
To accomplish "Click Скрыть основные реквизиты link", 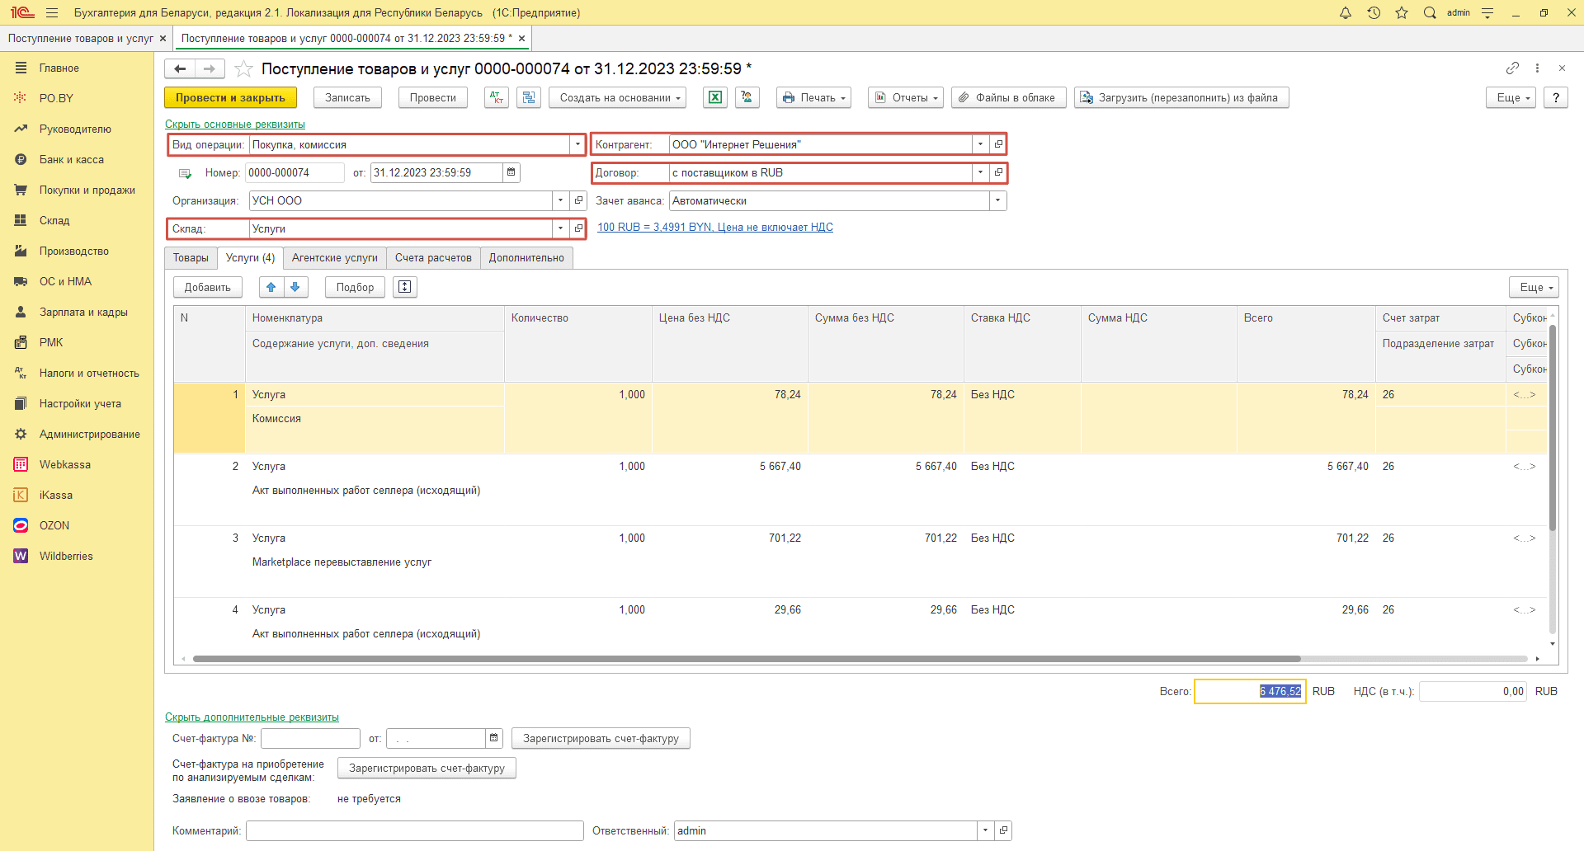I will pyautogui.click(x=235, y=125).
